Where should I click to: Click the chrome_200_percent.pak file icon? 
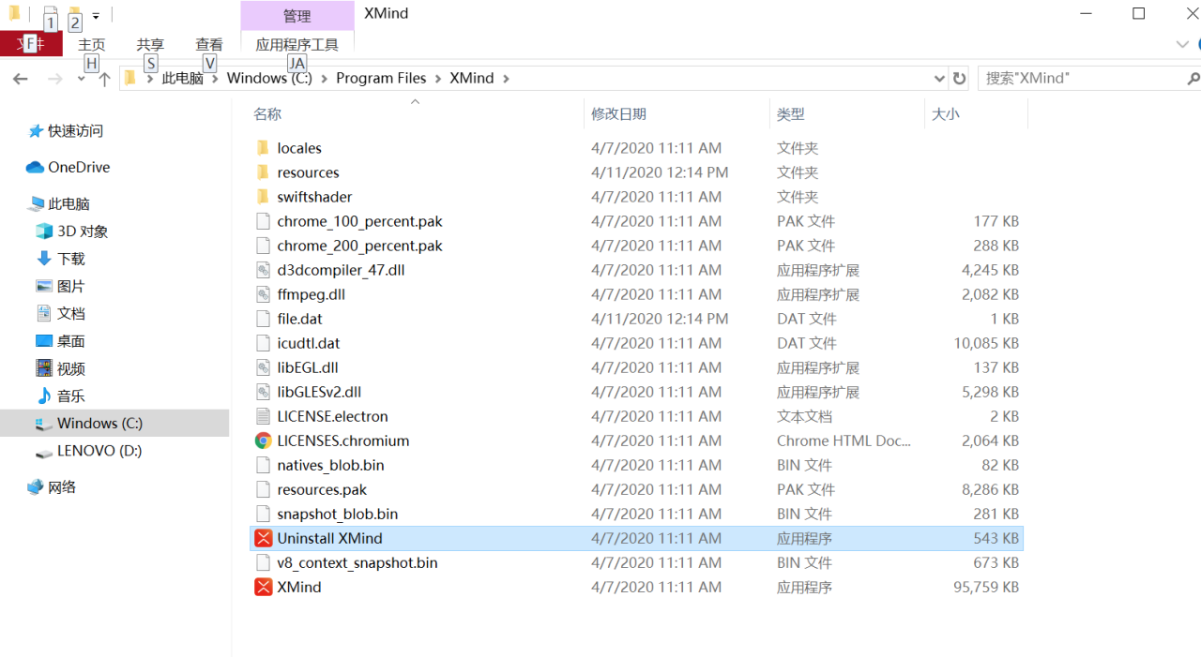(x=263, y=246)
